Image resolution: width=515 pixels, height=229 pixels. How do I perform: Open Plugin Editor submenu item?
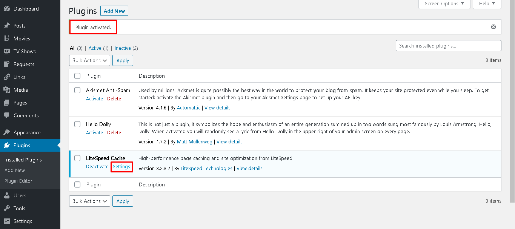tap(18, 181)
